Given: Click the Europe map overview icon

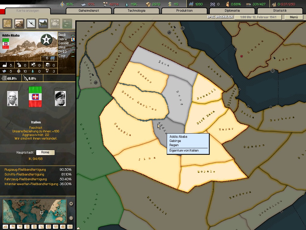Looking at the screenshot, I should click(7, 23).
